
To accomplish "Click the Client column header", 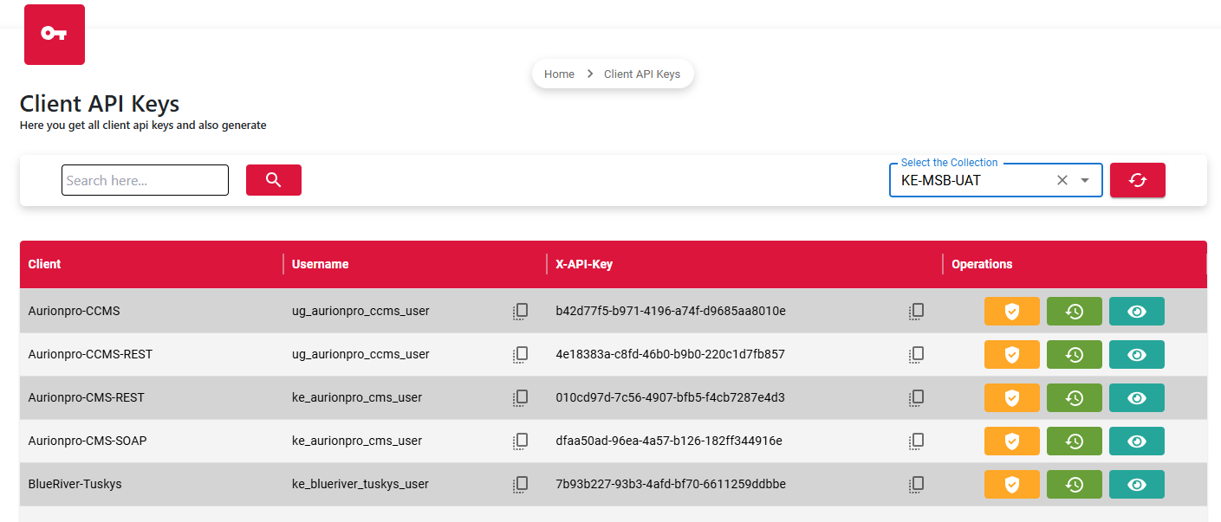I will pos(44,264).
